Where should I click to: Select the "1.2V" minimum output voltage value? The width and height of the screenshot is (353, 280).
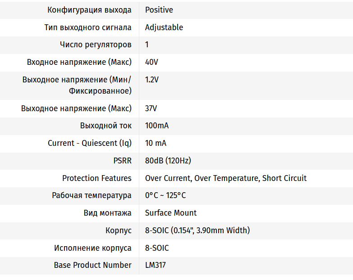tap(151, 80)
